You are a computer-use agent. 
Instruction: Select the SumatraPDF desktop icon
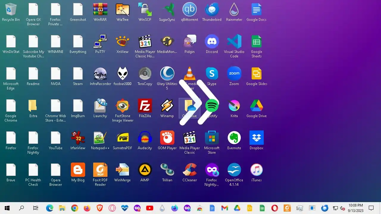click(x=122, y=141)
